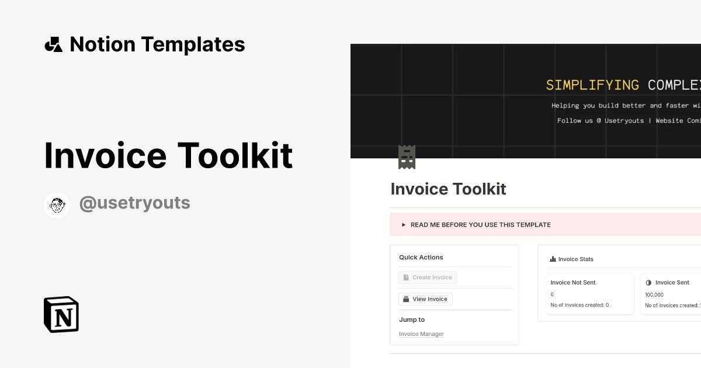Click the half-circle icon on Invoice Sent card
Image resolution: width=701 pixels, height=368 pixels.
click(648, 282)
